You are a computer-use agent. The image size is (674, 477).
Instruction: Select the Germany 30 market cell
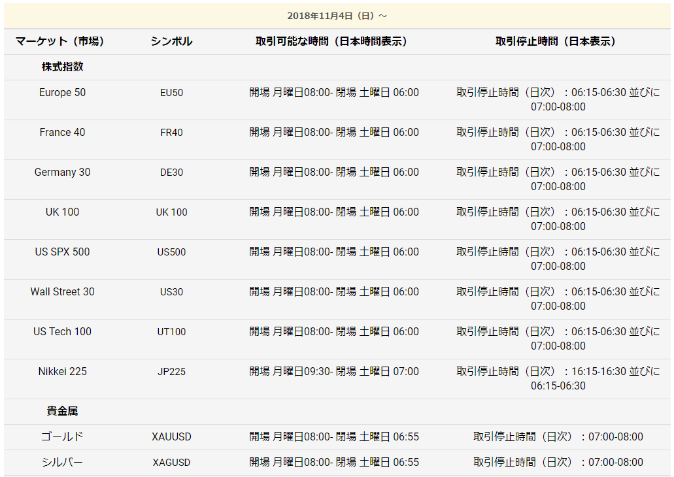tap(62, 173)
